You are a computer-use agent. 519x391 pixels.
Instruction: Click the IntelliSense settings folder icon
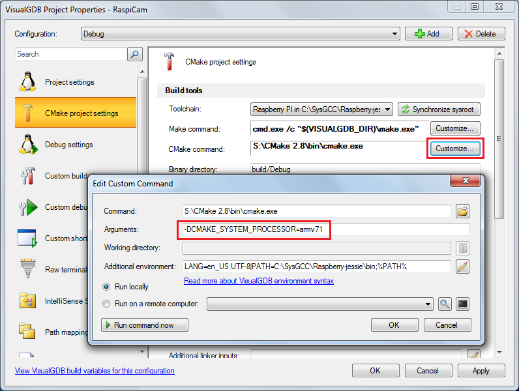coord(27,300)
